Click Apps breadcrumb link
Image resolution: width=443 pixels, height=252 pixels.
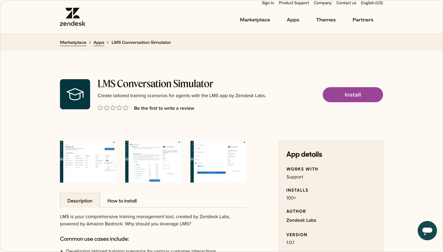tap(99, 42)
